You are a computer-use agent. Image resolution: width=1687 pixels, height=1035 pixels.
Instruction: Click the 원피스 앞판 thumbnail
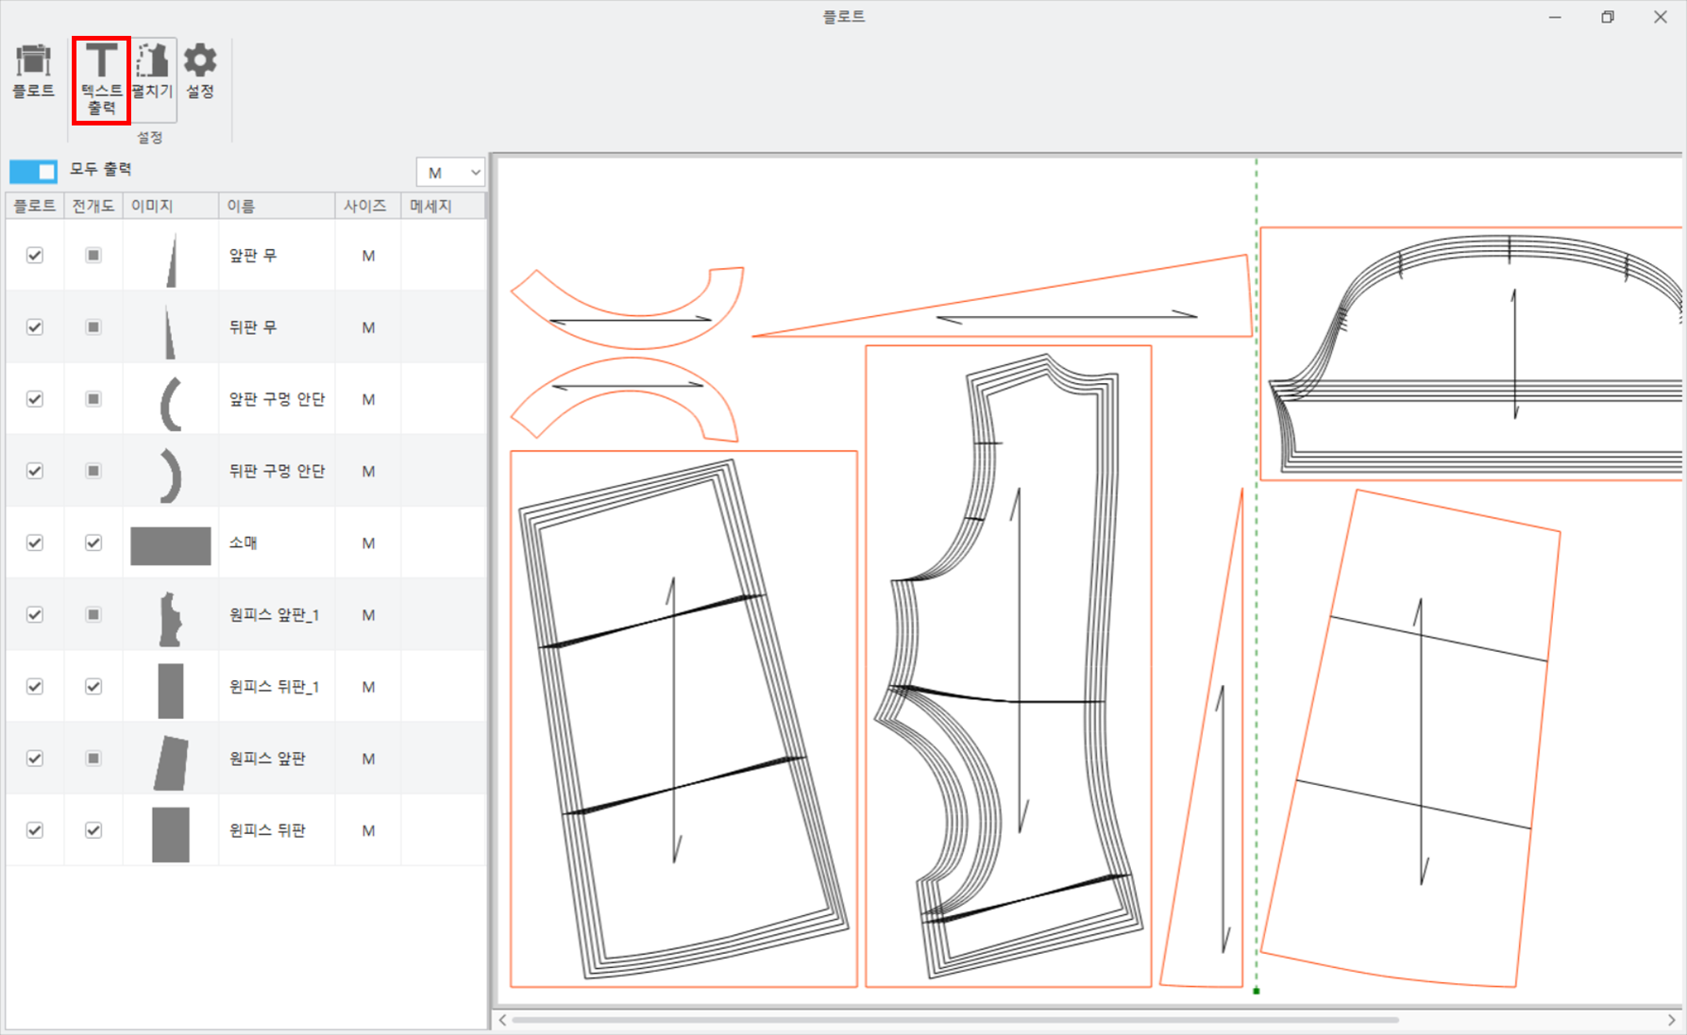click(x=171, y=762)
